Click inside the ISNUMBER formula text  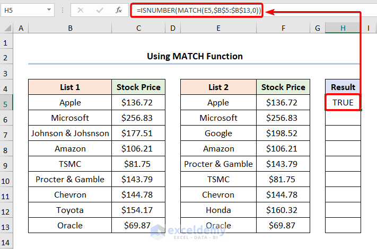click(197, 10)
